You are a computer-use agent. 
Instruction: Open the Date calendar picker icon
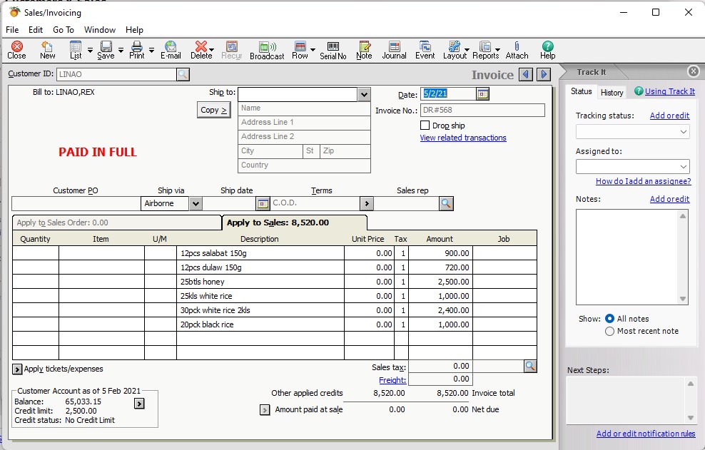tap(482, 93)
